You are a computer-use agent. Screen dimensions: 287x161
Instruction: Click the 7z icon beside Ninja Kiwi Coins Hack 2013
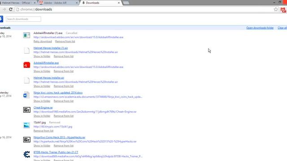27,140
